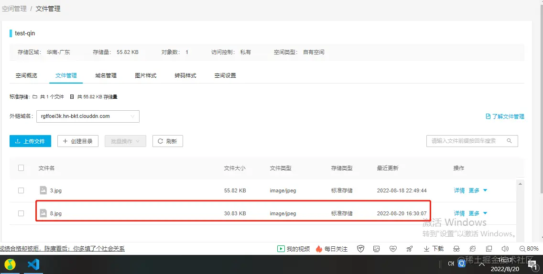Click the picture icon in status bar

[377, 249]
